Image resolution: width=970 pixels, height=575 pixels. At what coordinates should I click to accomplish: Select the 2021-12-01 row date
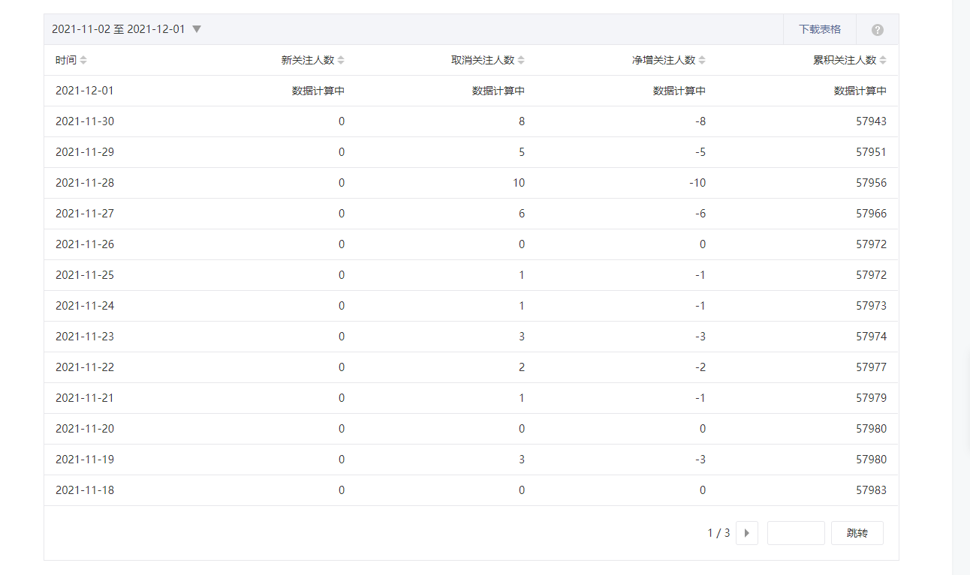pos(85,91)
